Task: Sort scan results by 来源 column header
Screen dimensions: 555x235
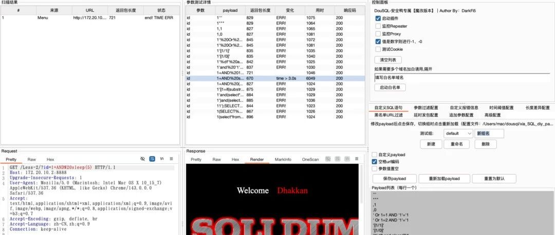Action: pos(54,11)
